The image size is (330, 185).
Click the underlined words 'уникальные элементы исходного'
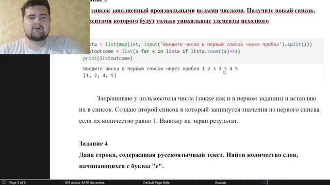[x=223, y=21]
